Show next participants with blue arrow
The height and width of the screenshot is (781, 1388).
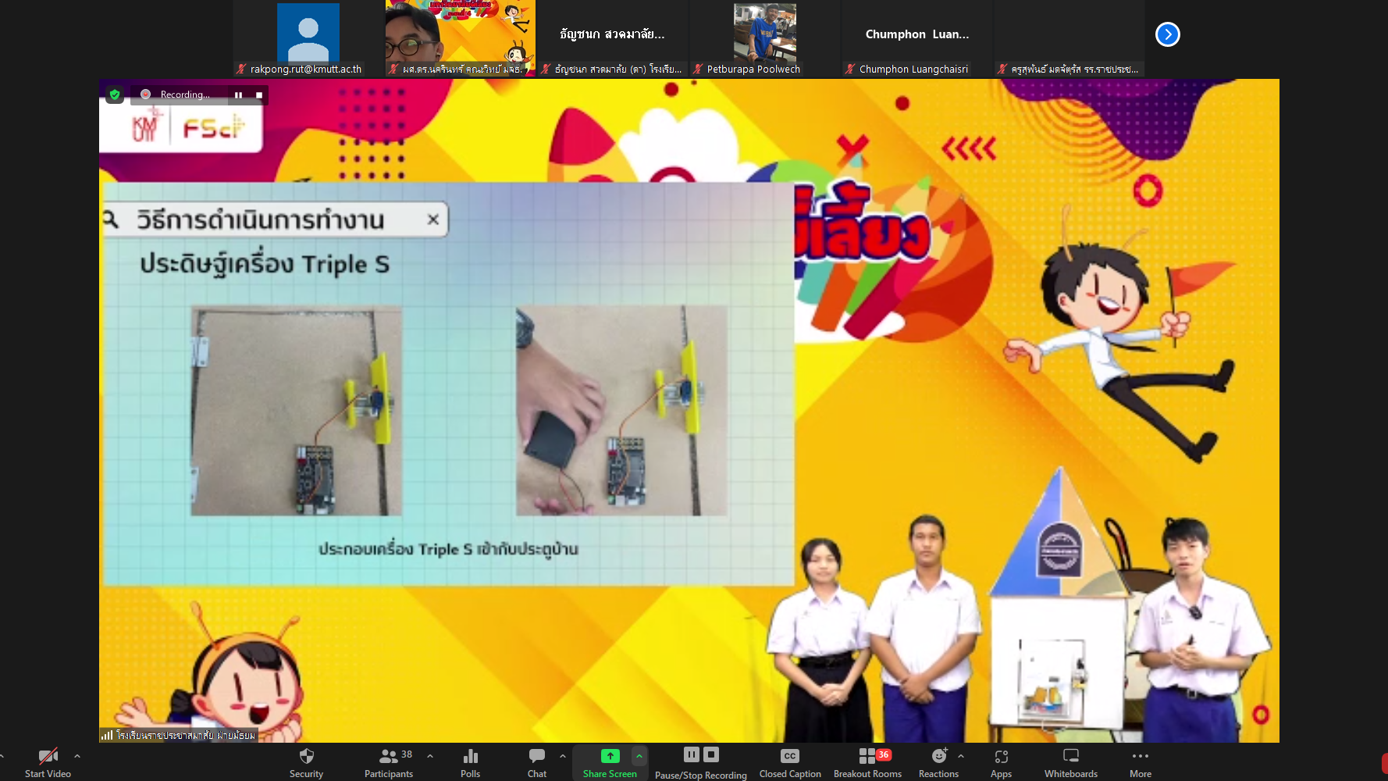point(1167,34)
